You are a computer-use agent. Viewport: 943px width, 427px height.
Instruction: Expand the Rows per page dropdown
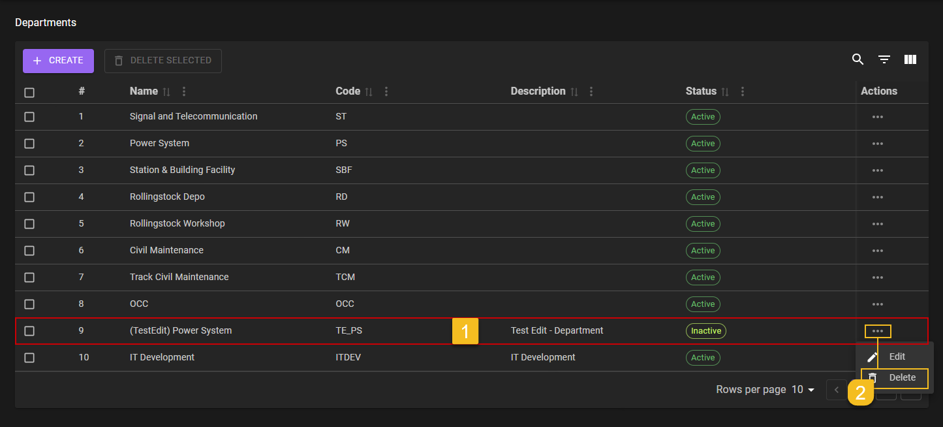click(x=803, y=390)
